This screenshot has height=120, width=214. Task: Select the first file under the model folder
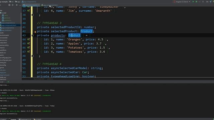click(x=5, y=15)
